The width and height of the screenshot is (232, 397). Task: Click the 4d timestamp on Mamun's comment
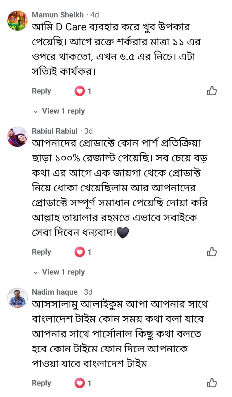click(x=94, y=15)
